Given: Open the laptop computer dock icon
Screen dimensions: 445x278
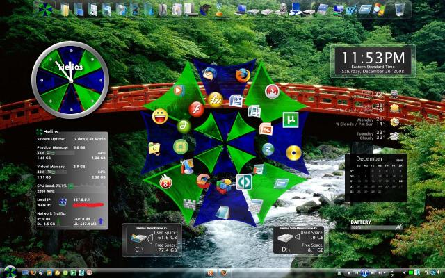Looking at the screenshot, I should click(x=241, y=9).
